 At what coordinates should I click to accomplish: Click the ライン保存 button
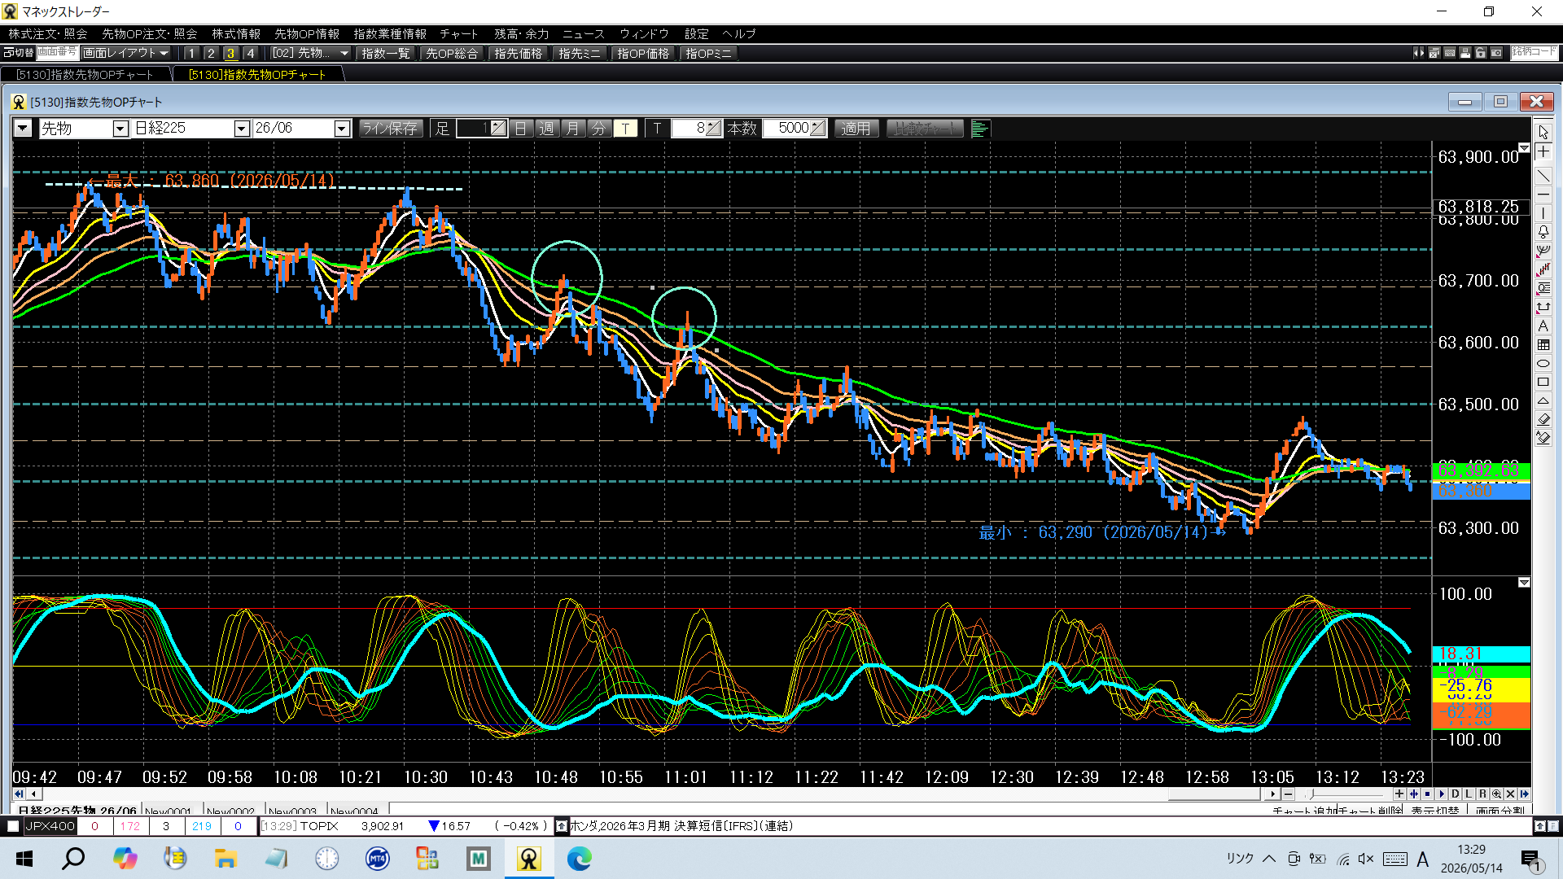pyautogui.click(x=390, y=129)
